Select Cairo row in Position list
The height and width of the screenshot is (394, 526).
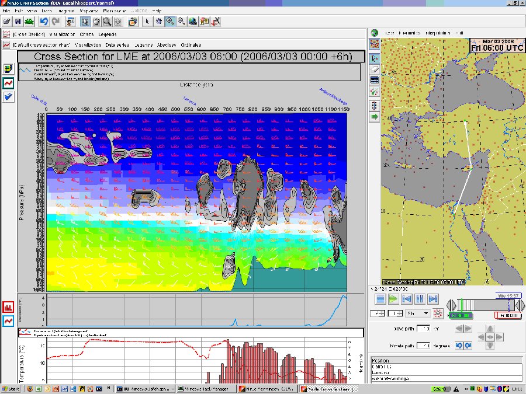pos(446,367)
